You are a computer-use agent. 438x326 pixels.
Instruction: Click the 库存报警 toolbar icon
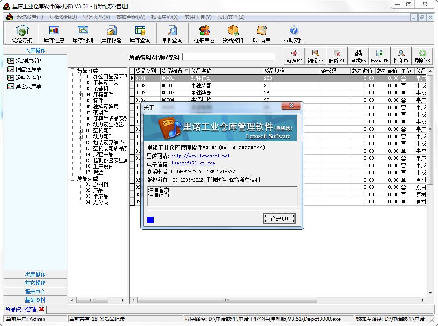[112, 34]
